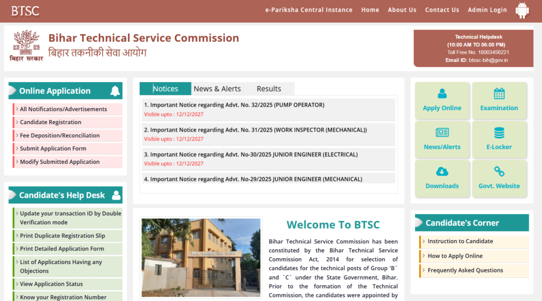Click the Welcome To BTSC heading
The height and width of the screenshot is (301, 542).
pyautogui.click(x=333, y=225)
